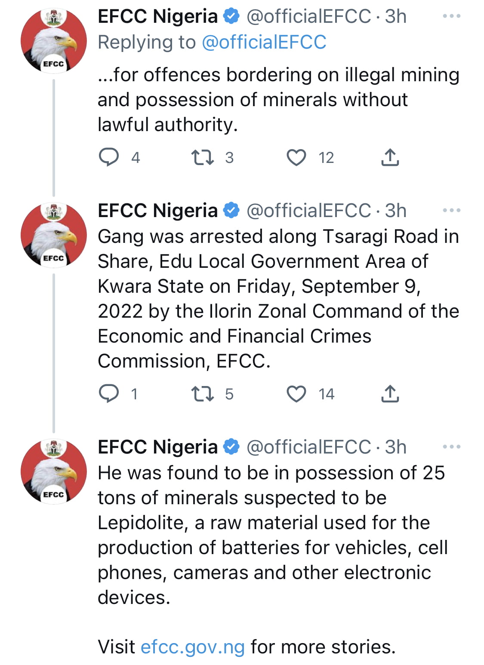Screen dimensions: 484x665
Task: Open EFCC Nigeria name on Lepidolite tweet
Action: [x=157, y=447]
